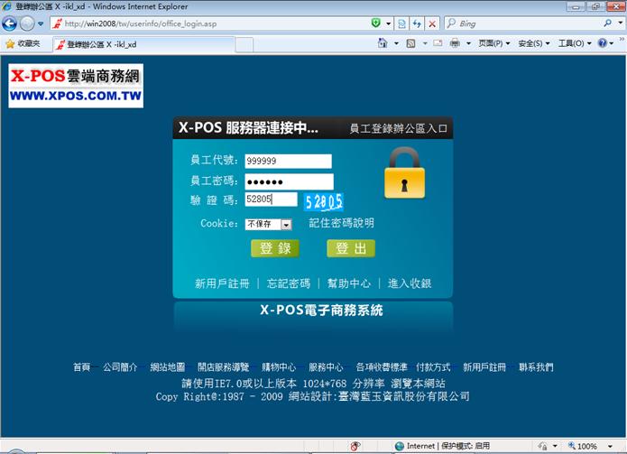Click the golden padlock image
This screenshot has width=627, height=454.
click(403, 173)
